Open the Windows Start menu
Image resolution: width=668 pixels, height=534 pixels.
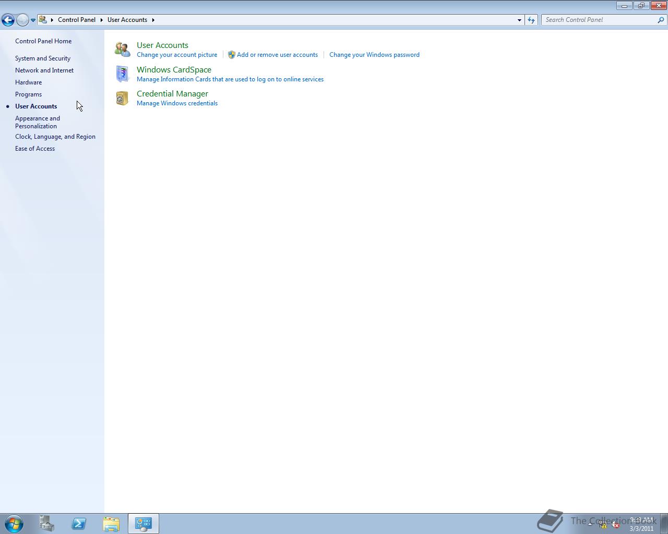[14, 524]
